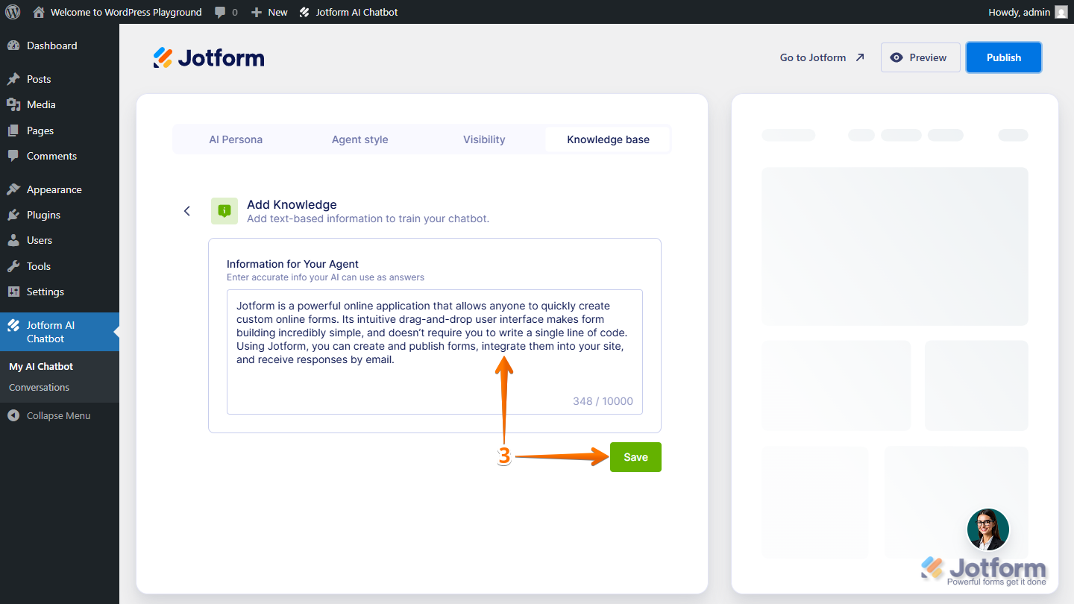Click the Jotform icon in admin bar
The image size is (1074, 604).
(x=304, y=12)
